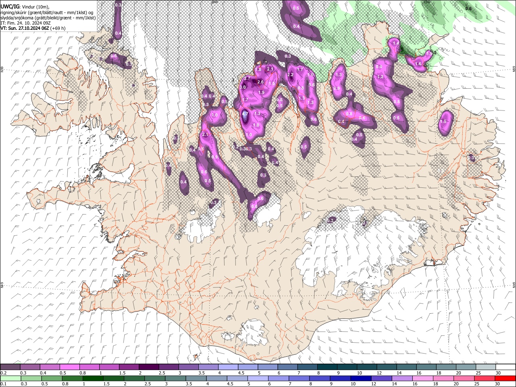Select the light lavender 4 mm upper swatch
The width and height of the screenshot is (516, 387).
tap(228, 367)
